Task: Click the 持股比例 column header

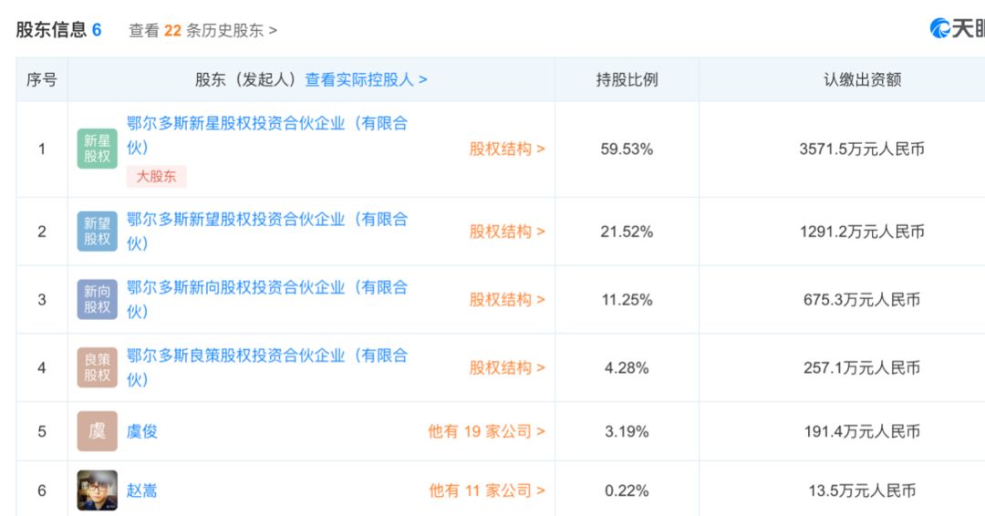Action: pyautogui.click(x=627, y=79)
